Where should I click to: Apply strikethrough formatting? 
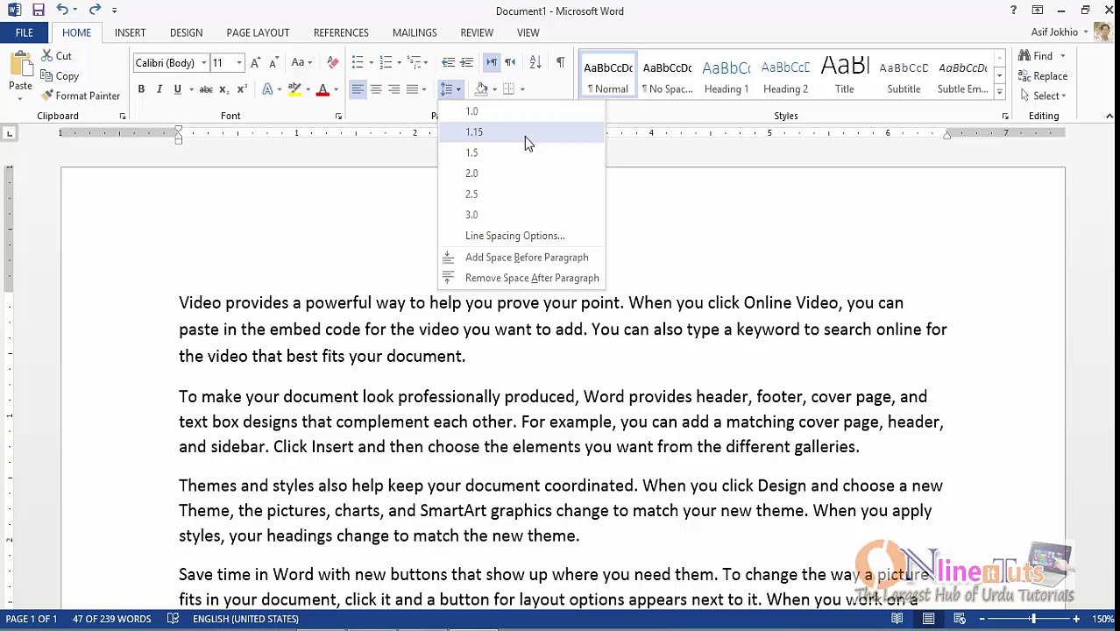pyautogui.click(x=206, y=89)
